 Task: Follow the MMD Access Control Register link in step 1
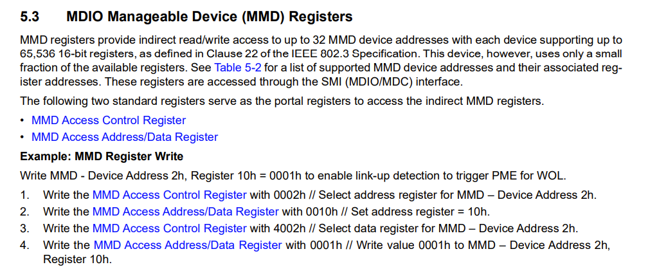169,194
